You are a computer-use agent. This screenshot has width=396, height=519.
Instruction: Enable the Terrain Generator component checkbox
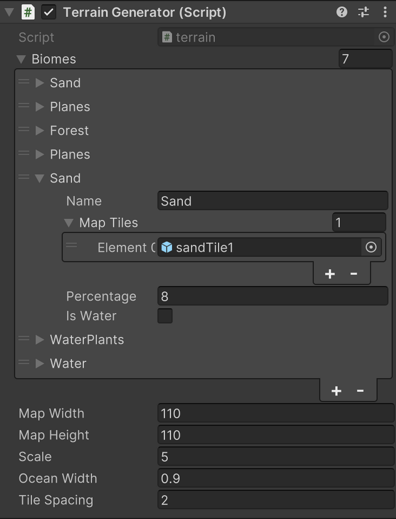pyautogui.click(x=49, y=12)
